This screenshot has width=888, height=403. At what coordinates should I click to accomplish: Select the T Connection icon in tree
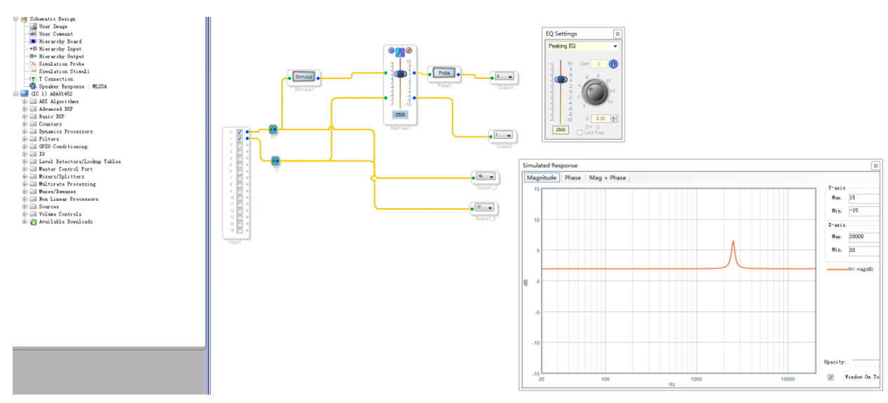click(32, 79)
